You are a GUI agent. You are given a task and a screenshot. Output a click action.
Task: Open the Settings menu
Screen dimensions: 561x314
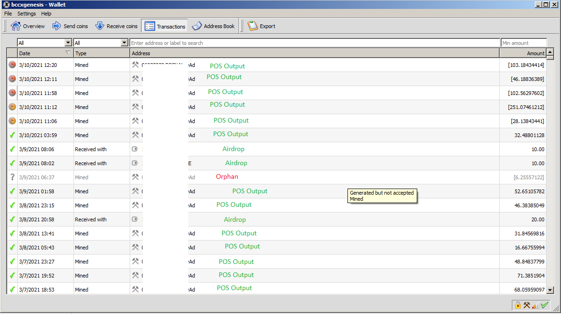(27, 14)
